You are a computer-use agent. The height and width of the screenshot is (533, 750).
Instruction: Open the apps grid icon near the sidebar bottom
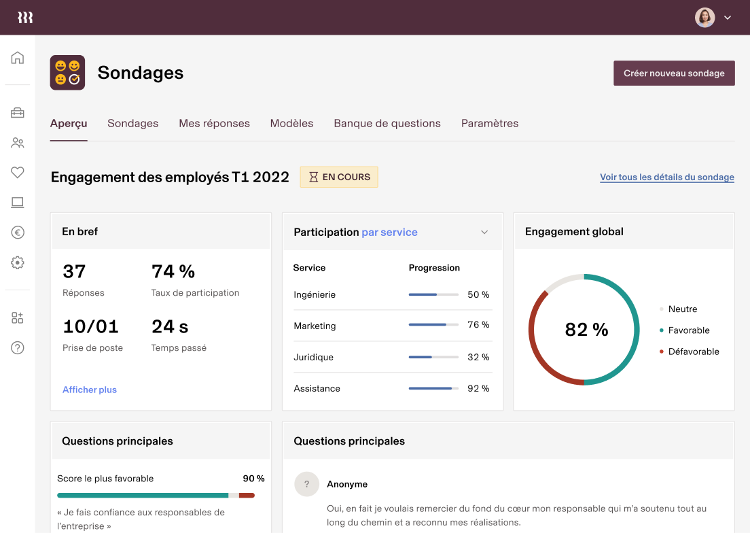[18, 317]
